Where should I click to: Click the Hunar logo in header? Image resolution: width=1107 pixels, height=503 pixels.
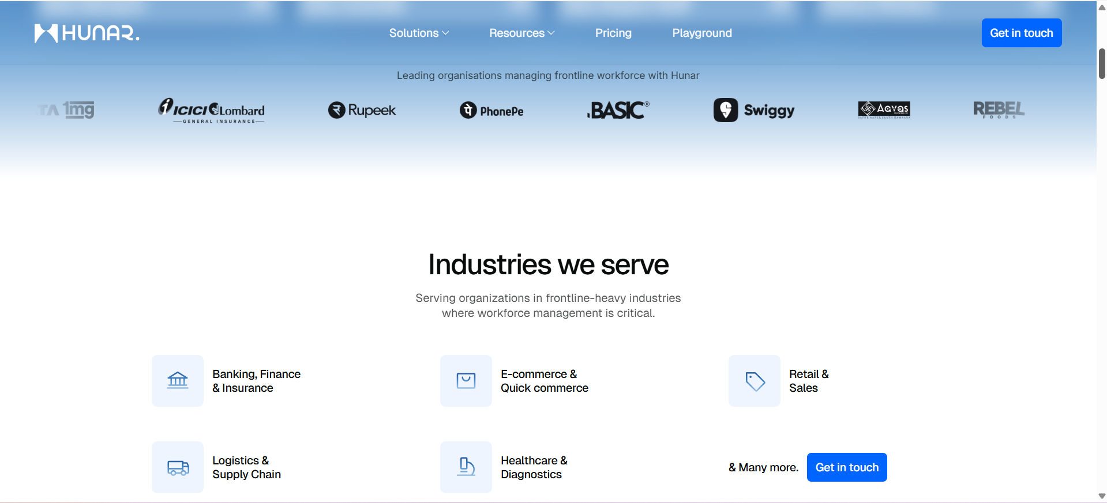[87, 33]
